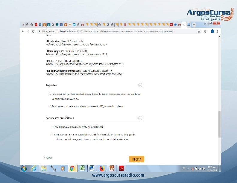Open the microphone app in the taskbar
The image size is (237, 183).
(53, 169)
